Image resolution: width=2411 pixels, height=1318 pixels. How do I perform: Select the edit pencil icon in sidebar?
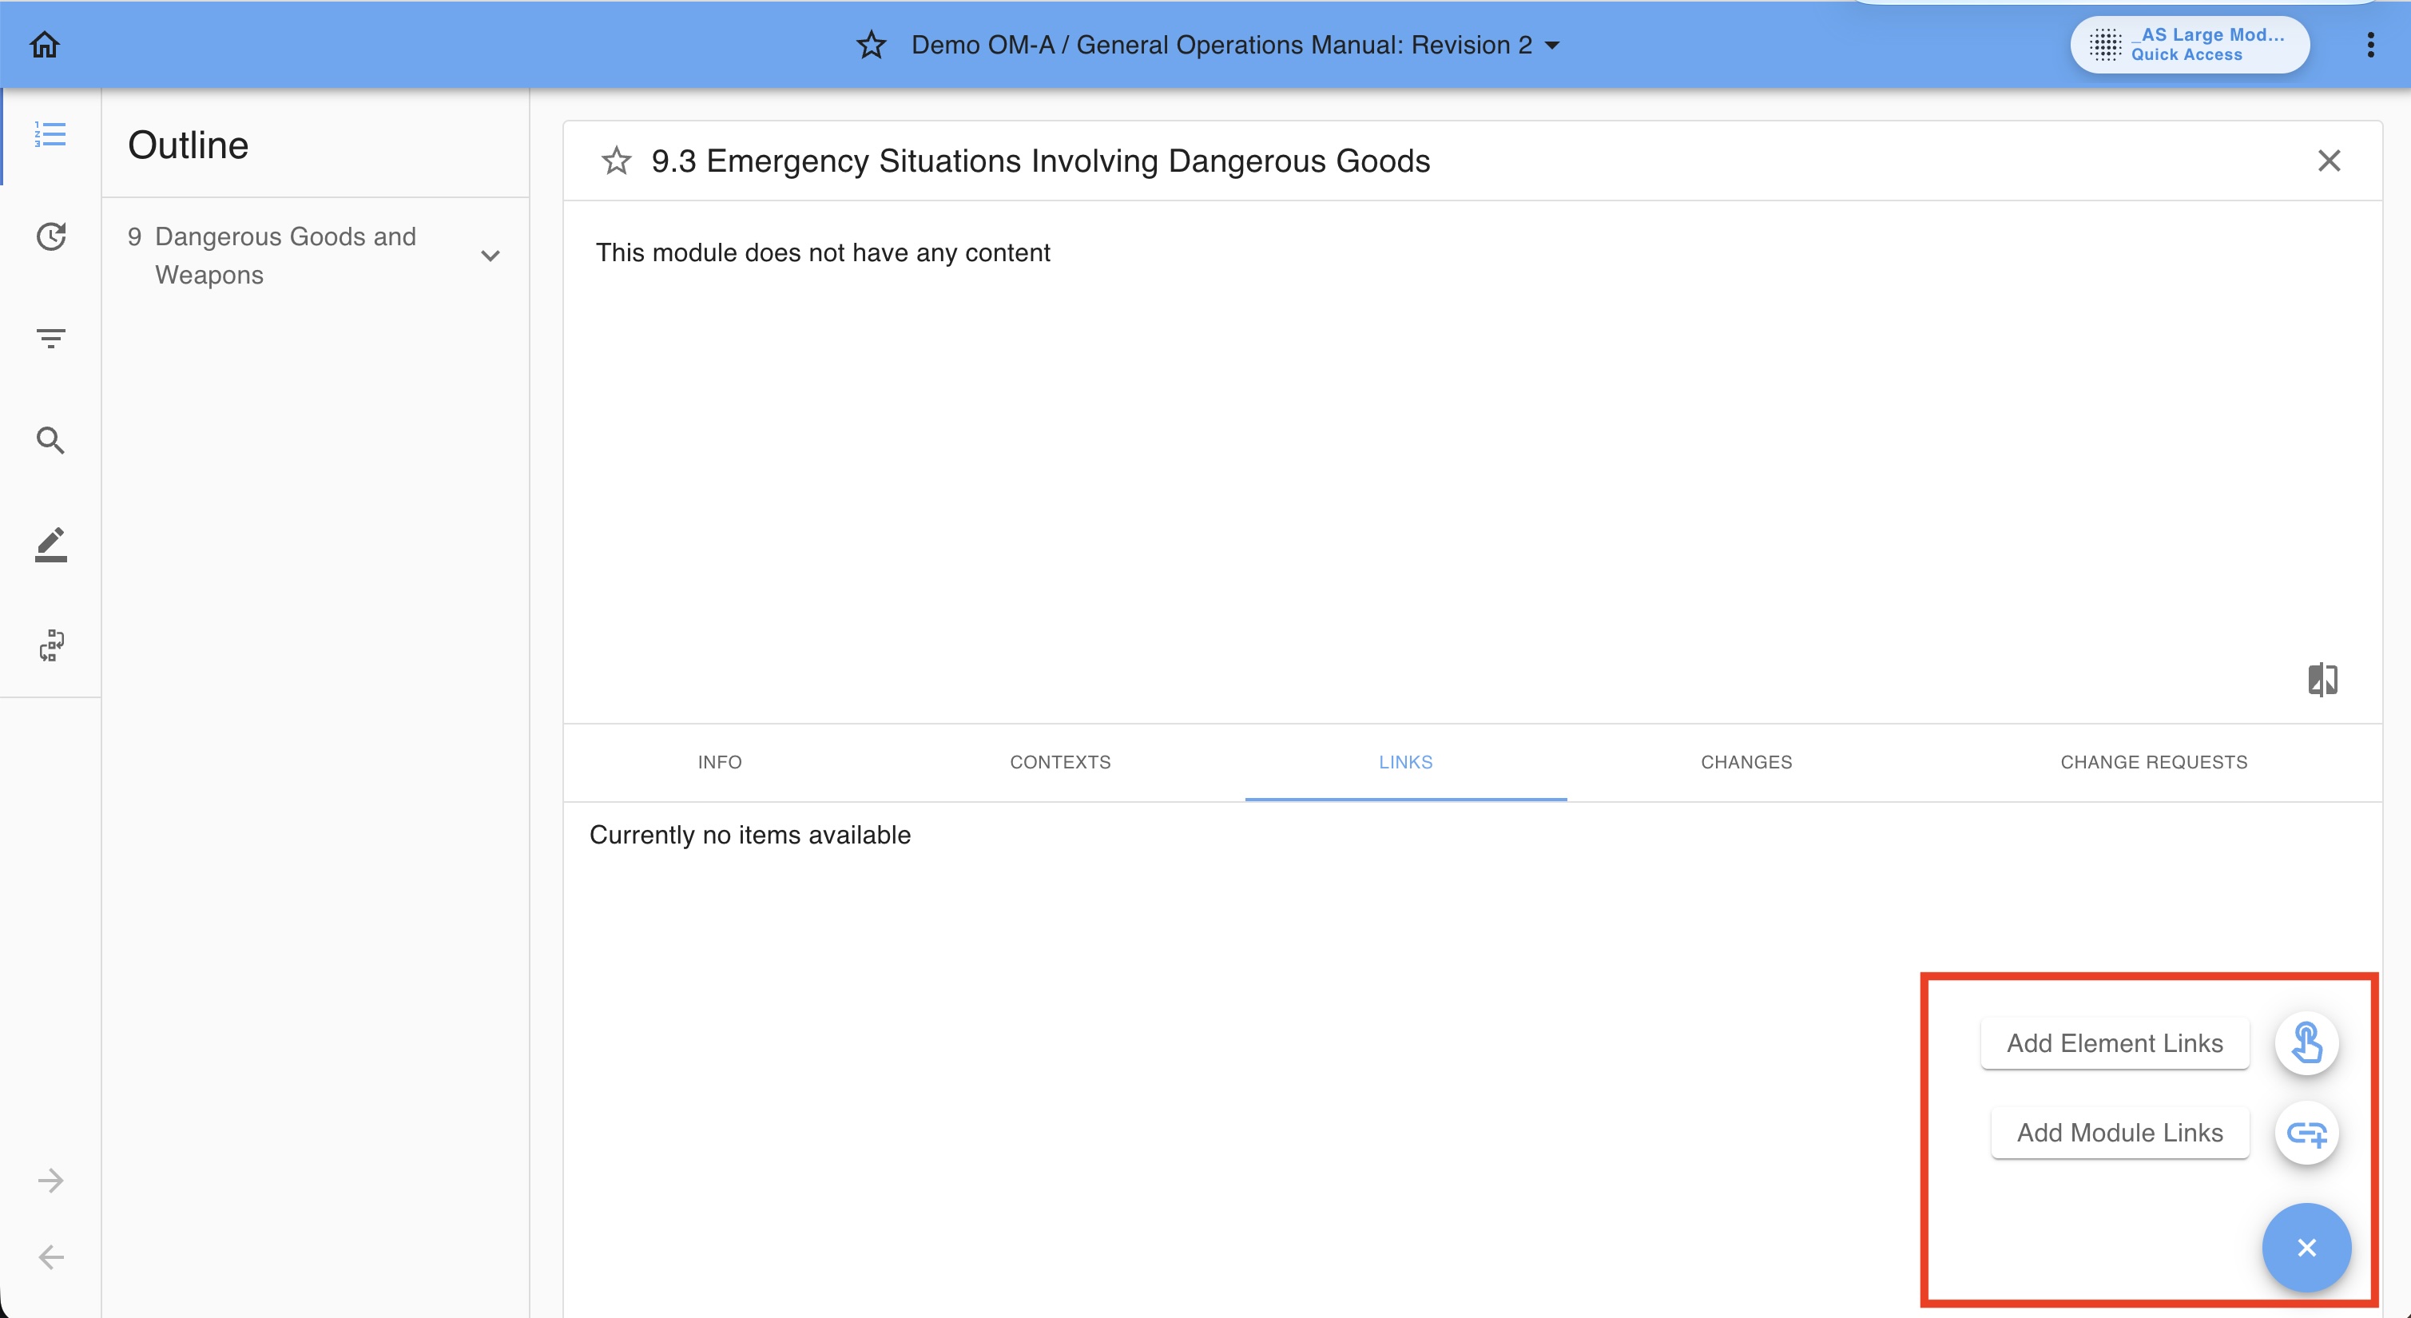coord(50,544)
